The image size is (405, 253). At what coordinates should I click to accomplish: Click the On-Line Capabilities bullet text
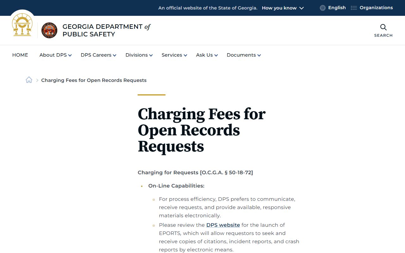point(176,186)
